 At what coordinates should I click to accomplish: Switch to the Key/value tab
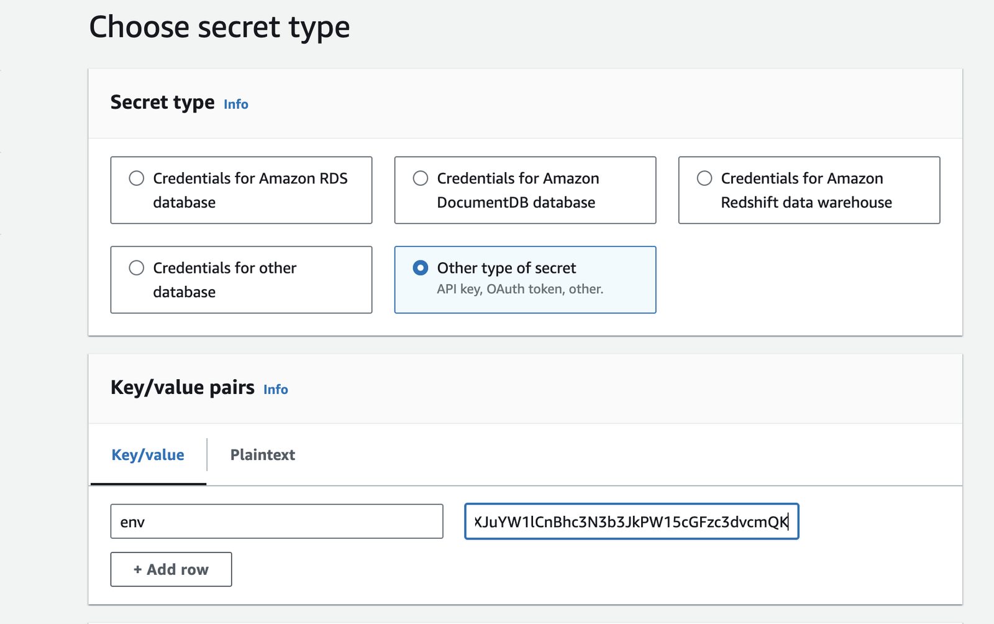147,454
